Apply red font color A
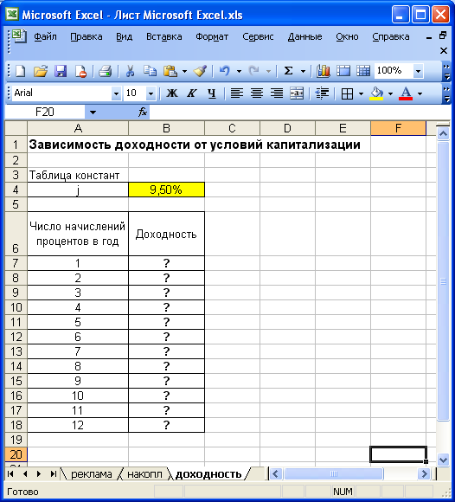 (x=406, y=93)
